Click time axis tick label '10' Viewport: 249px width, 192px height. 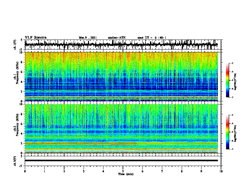click(221, 171)
